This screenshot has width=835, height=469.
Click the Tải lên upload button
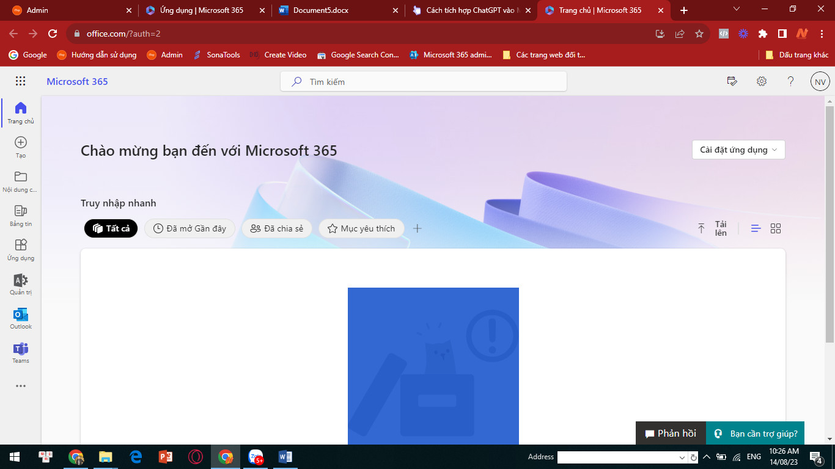point(712,228)
